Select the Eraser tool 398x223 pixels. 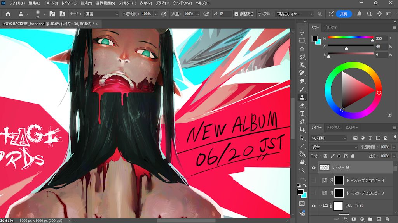[302, 105]
